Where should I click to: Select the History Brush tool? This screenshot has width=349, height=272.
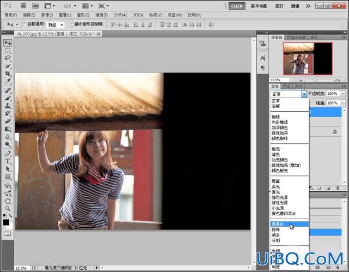pyautogui.click(x=8, y=113)
